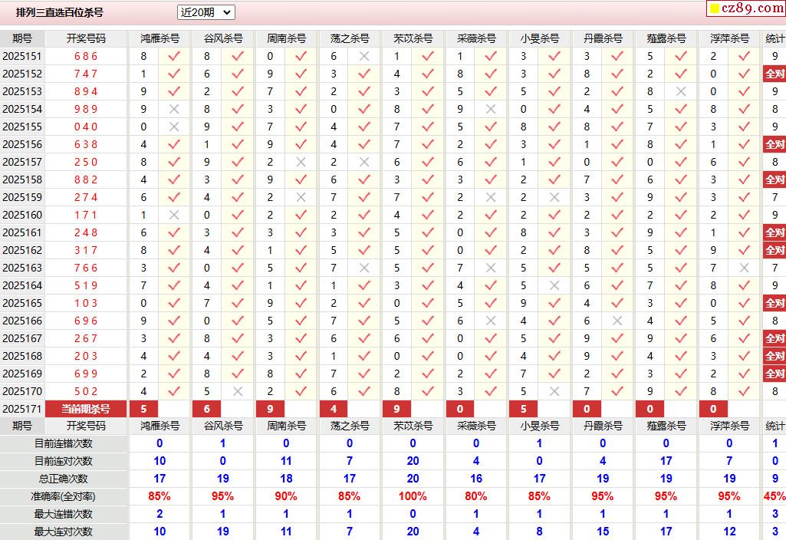
Task: Click the red 全对 badge in row 2025169
Action: (x=774, y=374)
